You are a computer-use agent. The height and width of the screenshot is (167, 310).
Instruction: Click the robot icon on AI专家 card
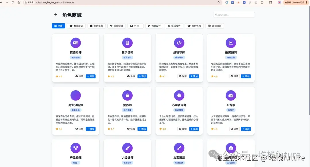(x=231, y=95)
